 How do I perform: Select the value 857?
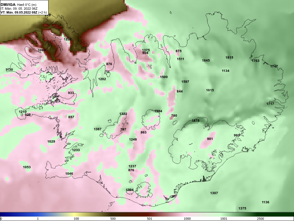(71, 117)
